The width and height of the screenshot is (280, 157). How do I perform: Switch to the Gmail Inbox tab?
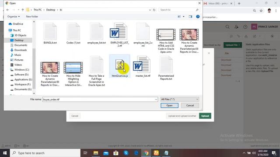coord(218,3)
